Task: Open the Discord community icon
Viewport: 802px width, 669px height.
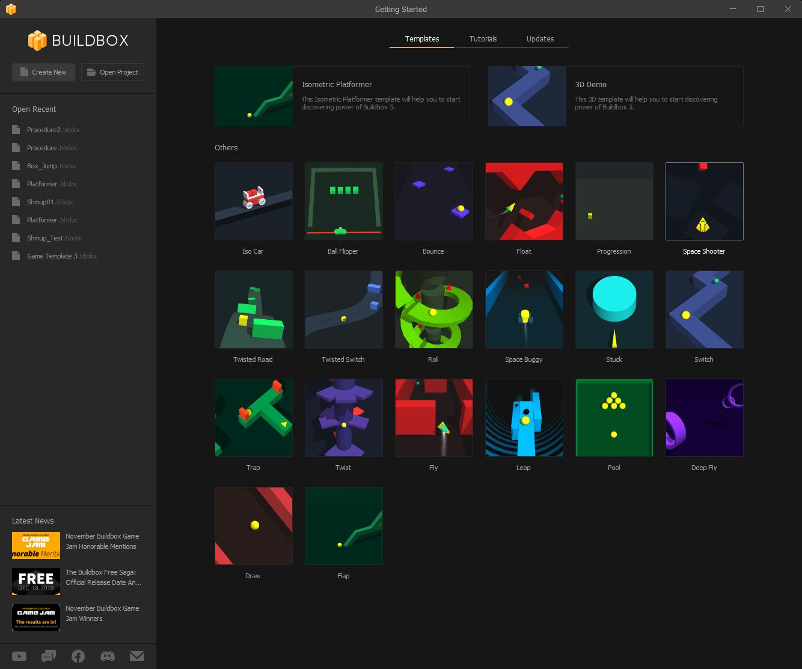Action: coord(108,656)
